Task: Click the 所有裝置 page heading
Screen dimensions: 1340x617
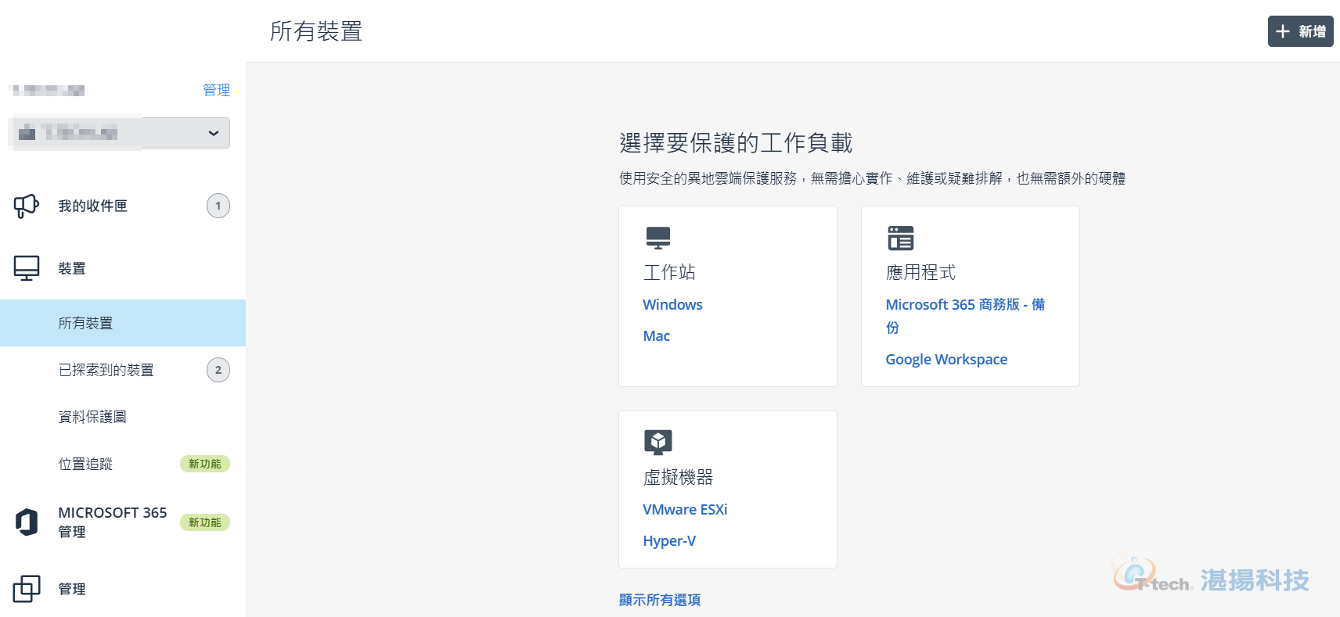Action: point(316,31)
